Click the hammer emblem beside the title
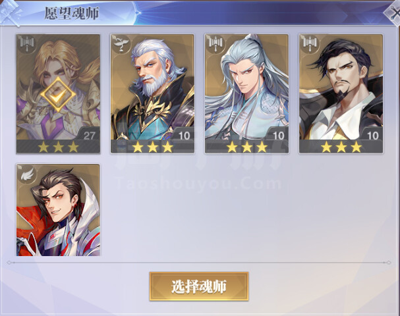This screenshot has width=400, height=316. pos(11,13)
